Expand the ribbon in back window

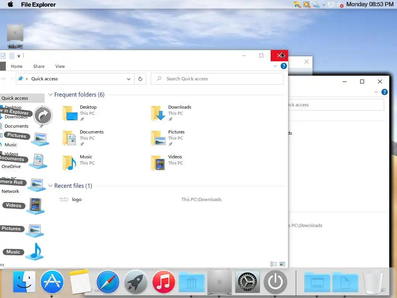coord(376,92)
